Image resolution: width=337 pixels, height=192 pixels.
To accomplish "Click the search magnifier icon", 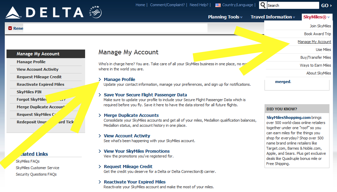I will click(x=263, y=5).
